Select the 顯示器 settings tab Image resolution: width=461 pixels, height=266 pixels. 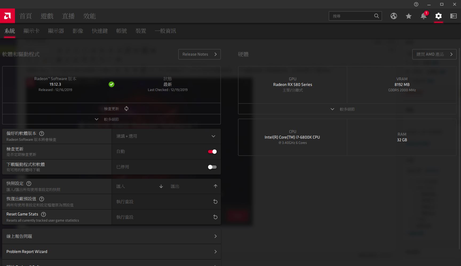56,31
